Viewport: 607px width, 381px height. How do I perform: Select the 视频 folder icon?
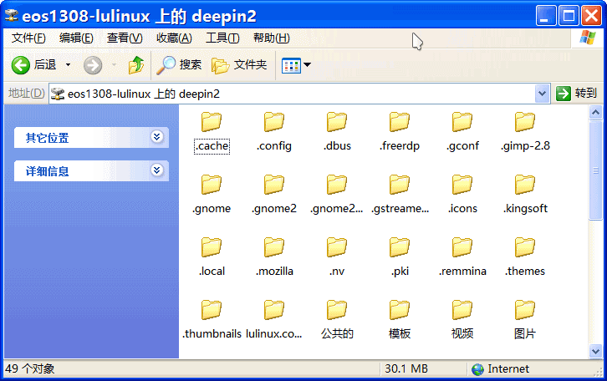coord(462,310)
